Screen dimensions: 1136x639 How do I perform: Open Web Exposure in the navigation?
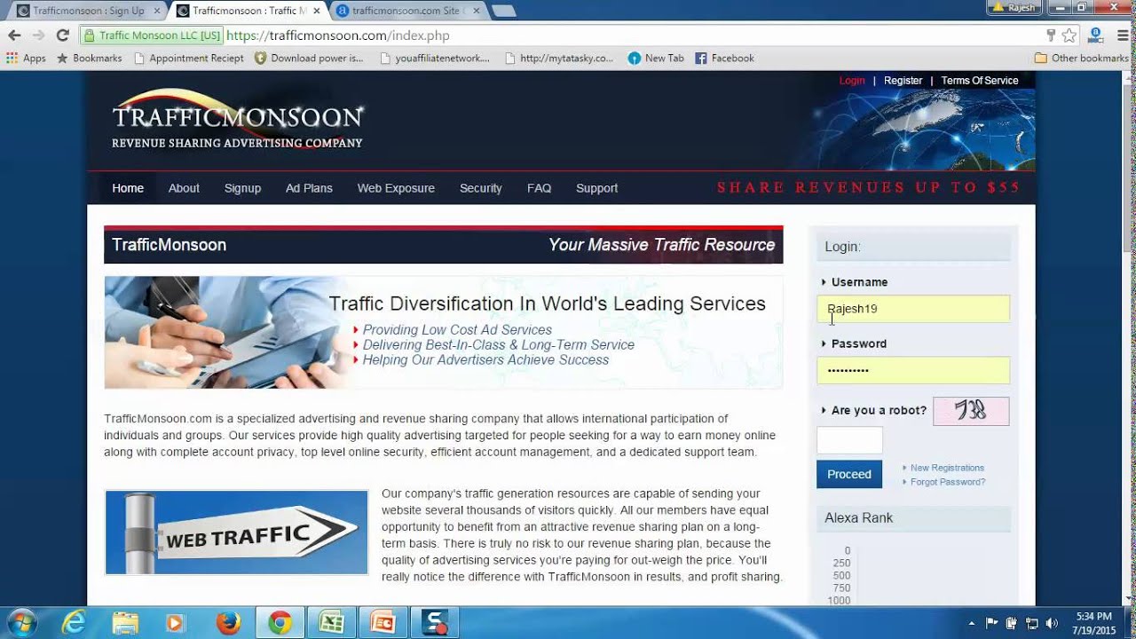(396, 188)
